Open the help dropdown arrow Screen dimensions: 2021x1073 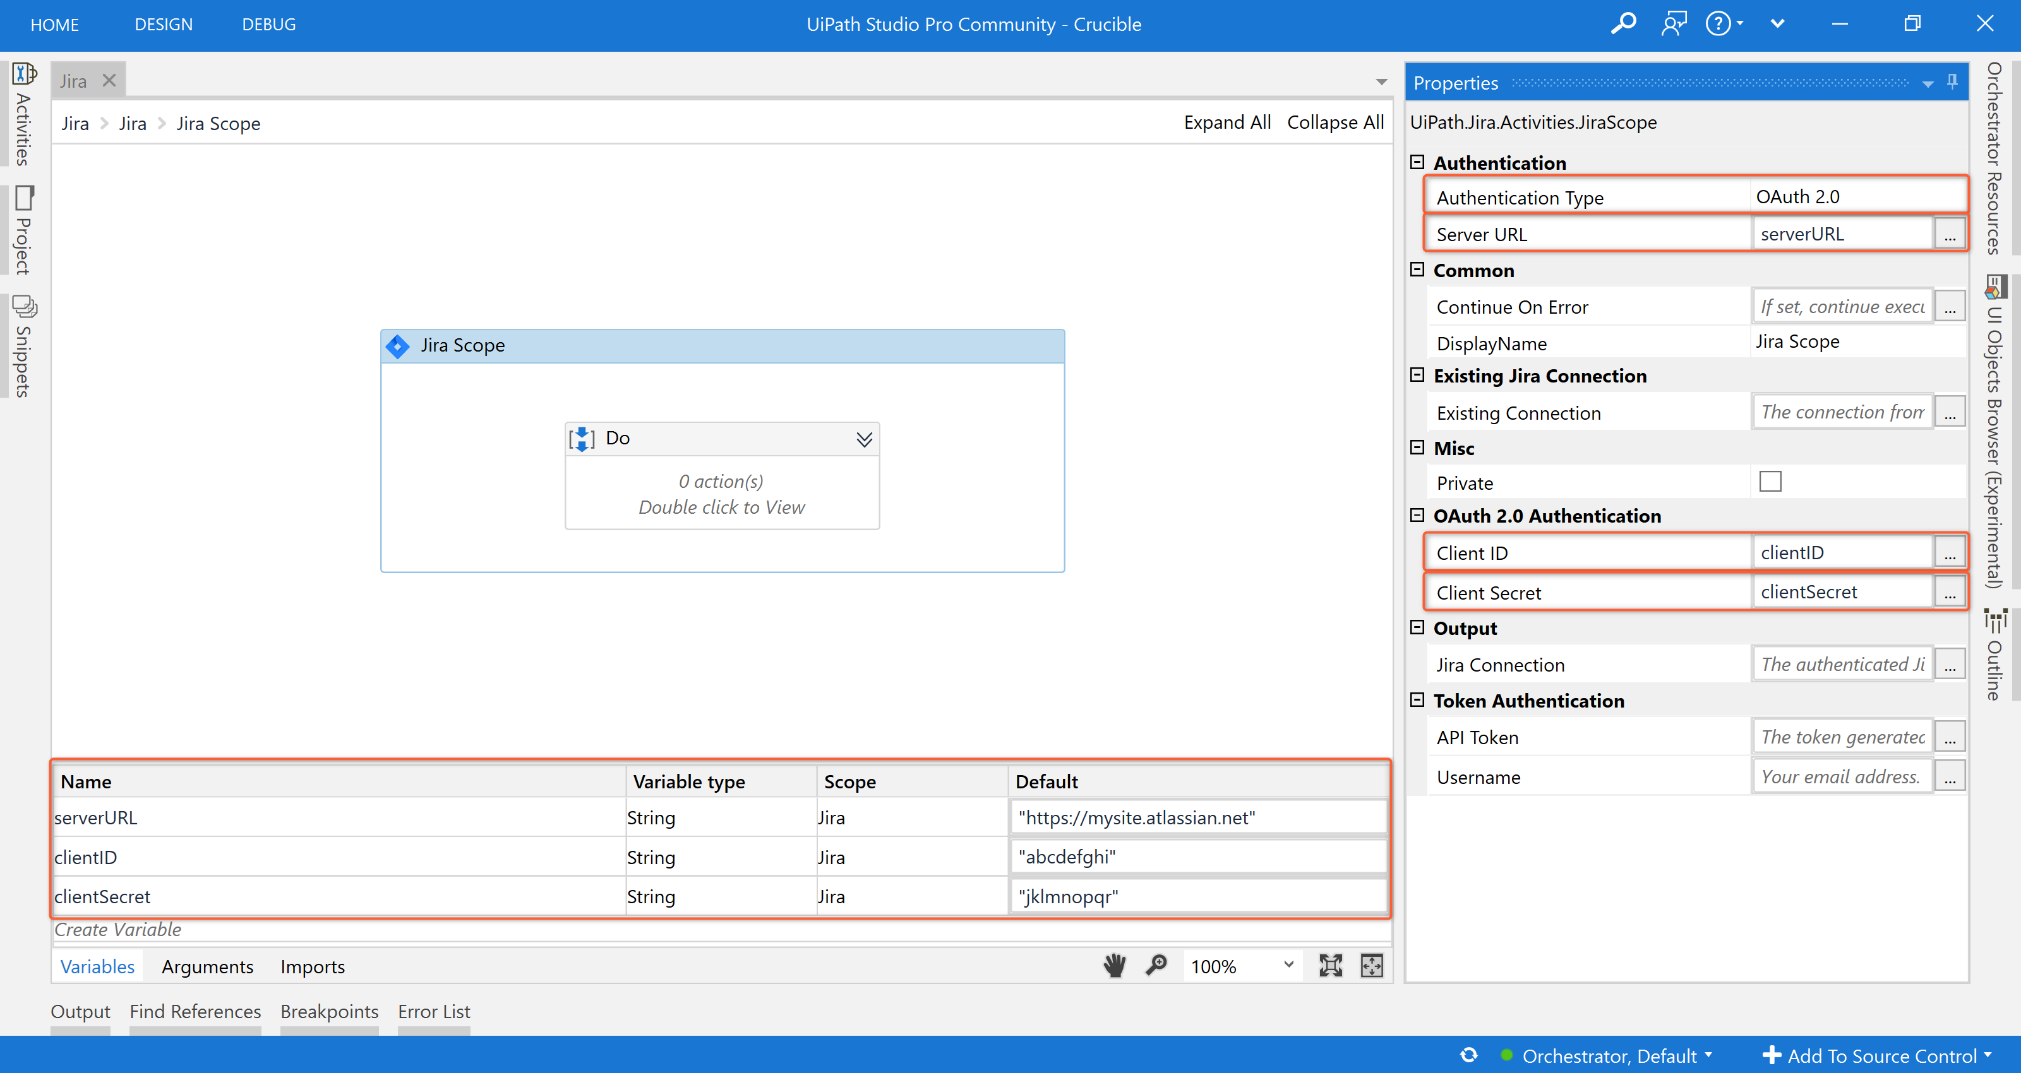(1740, 23)
